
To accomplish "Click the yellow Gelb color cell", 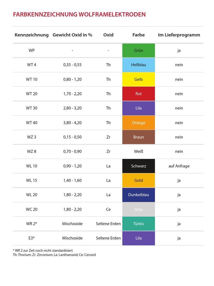I will (138, 79).
